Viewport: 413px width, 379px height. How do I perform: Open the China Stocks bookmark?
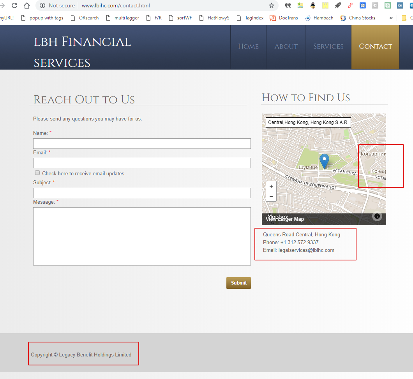[358, 18]
